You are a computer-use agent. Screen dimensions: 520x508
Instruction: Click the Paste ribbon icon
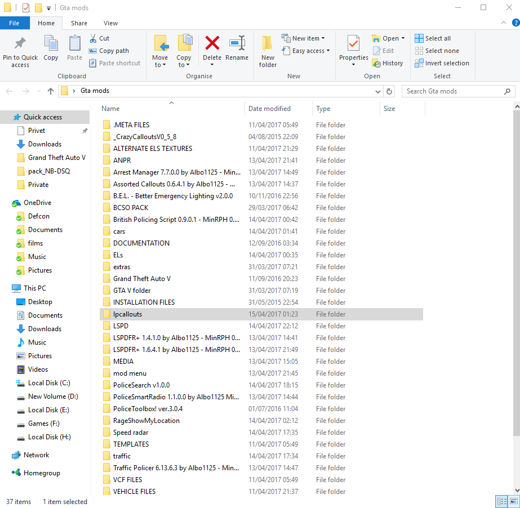[74, 43]
